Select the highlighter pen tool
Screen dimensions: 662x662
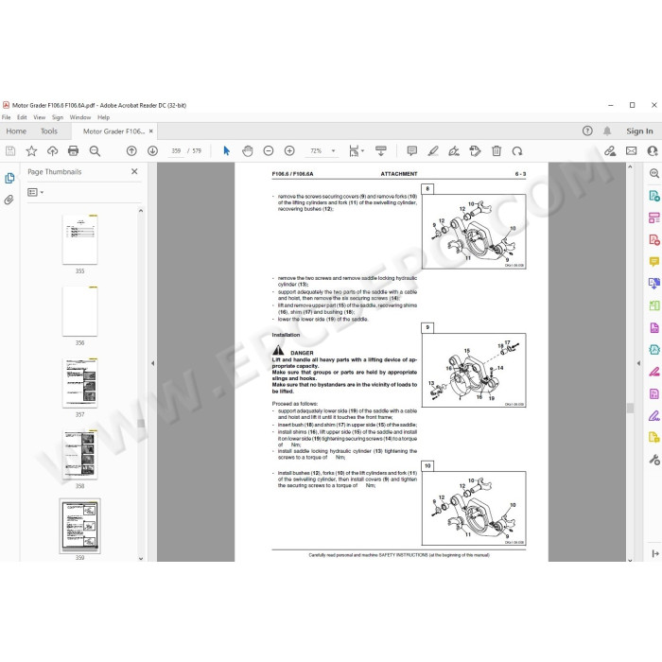tap(433, 150)
